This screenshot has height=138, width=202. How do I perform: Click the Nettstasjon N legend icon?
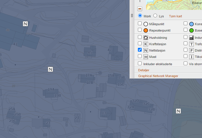[x=146, y=50]
